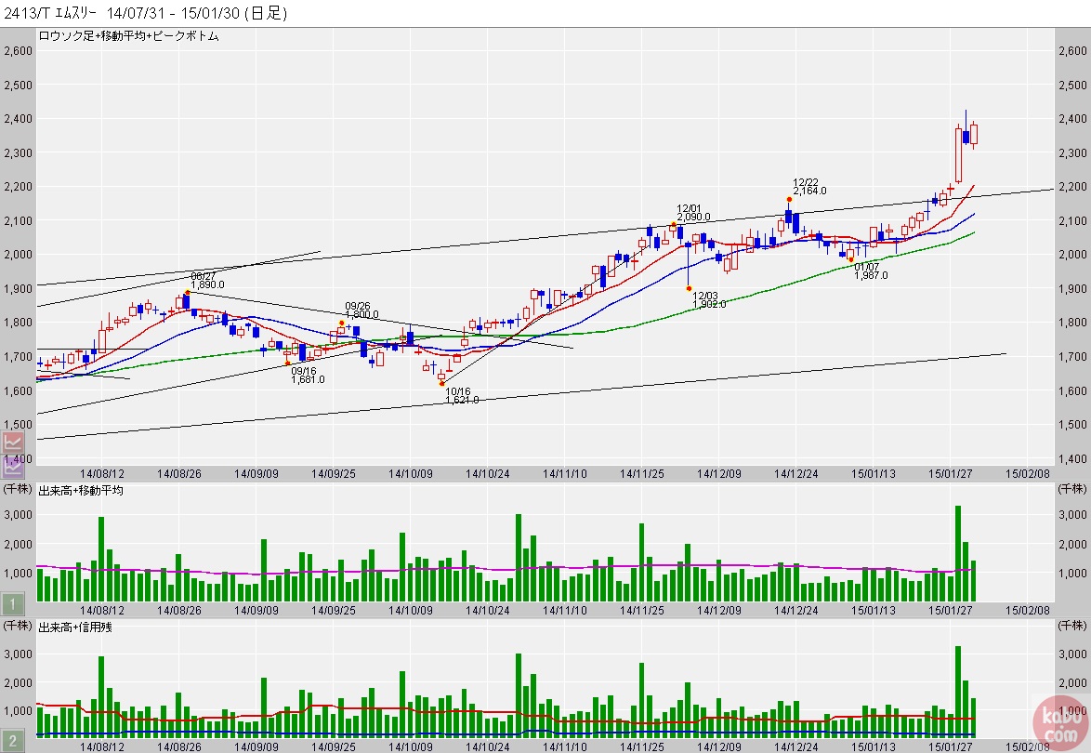Screen dimensions: 1091x753
Task: Click the 出来高+移動平均 panel label
Action: pos(81,490)
